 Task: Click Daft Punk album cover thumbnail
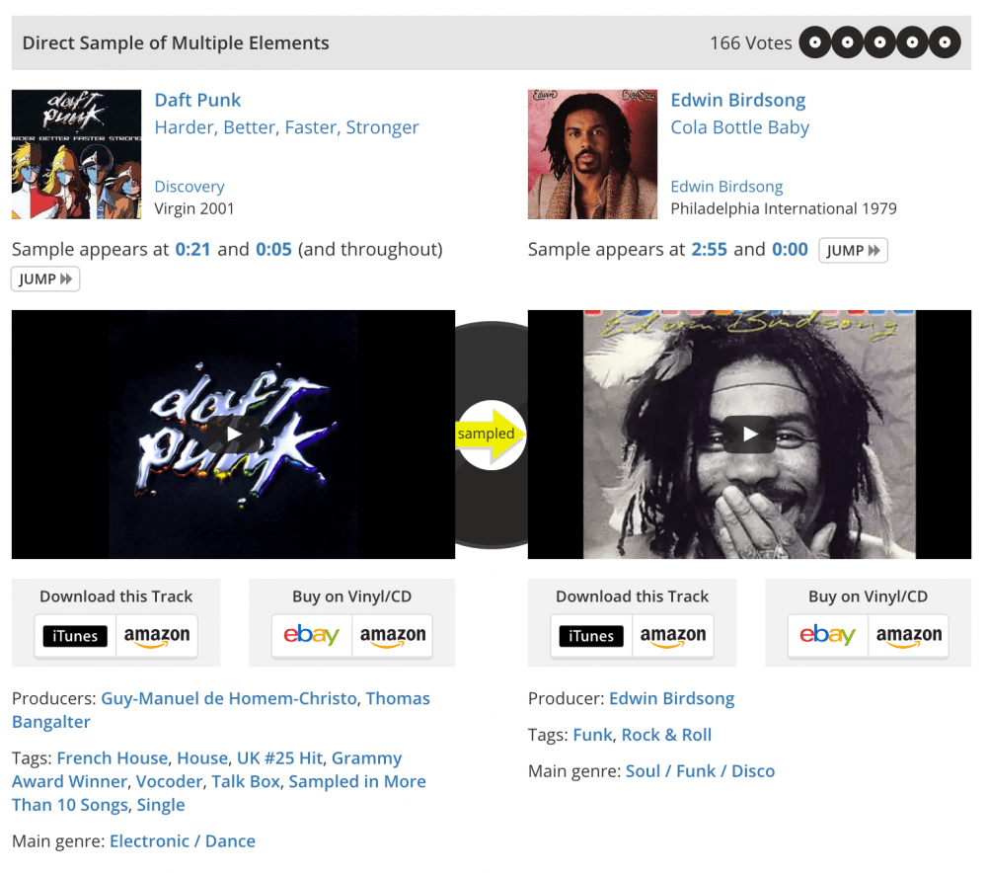click(x=76, y=154)
